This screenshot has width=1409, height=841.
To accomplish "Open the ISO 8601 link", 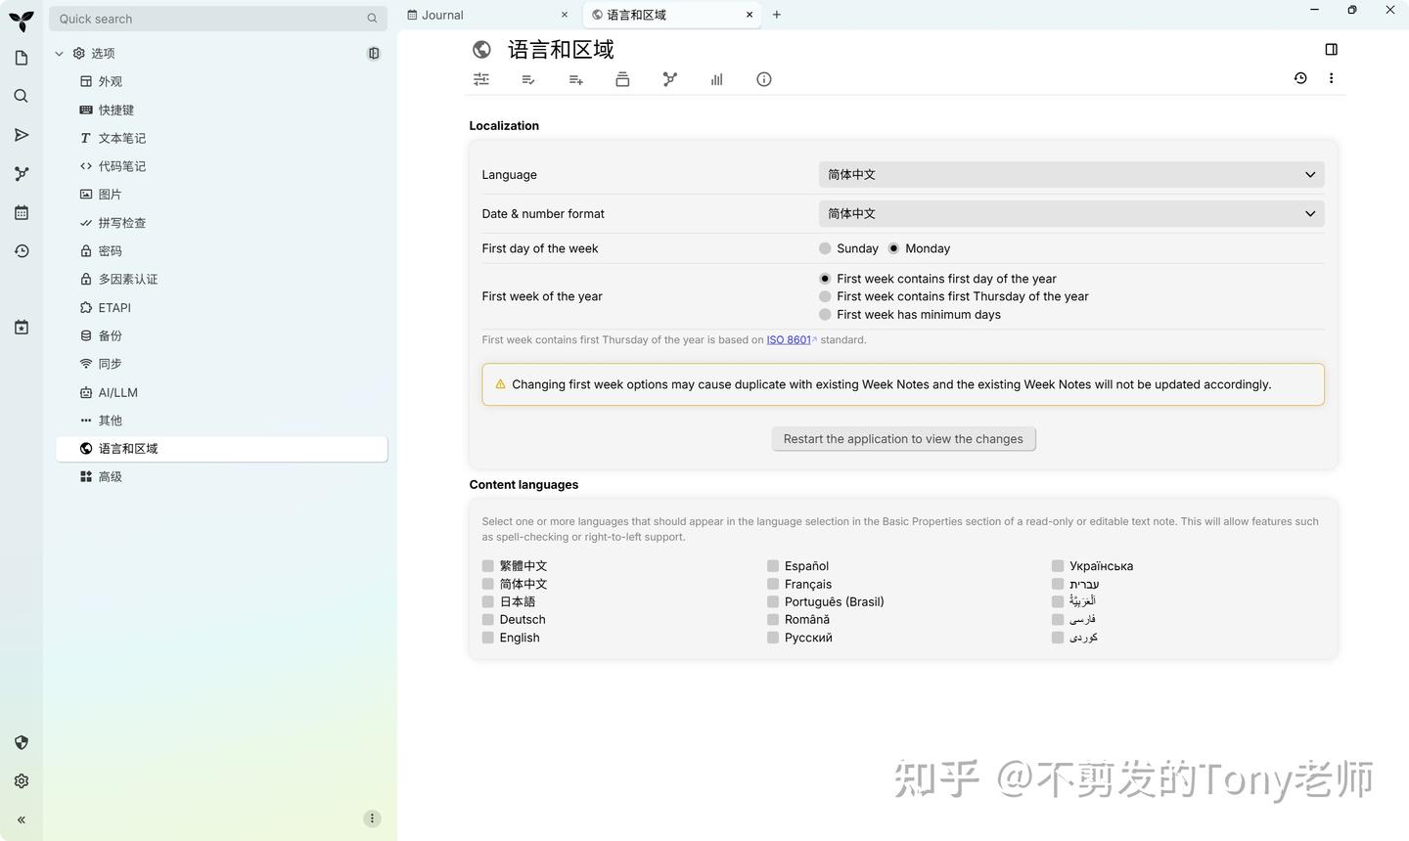I will click(x=789, y=339).
